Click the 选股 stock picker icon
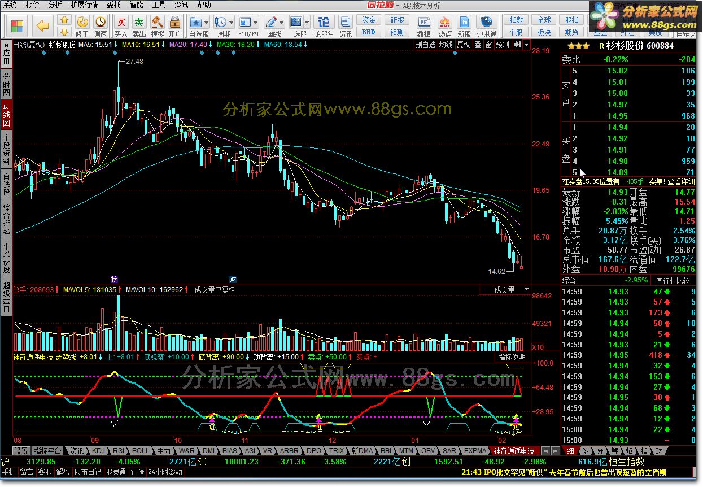The width and height of the screenshot is (703, 487). click(296, 22)
